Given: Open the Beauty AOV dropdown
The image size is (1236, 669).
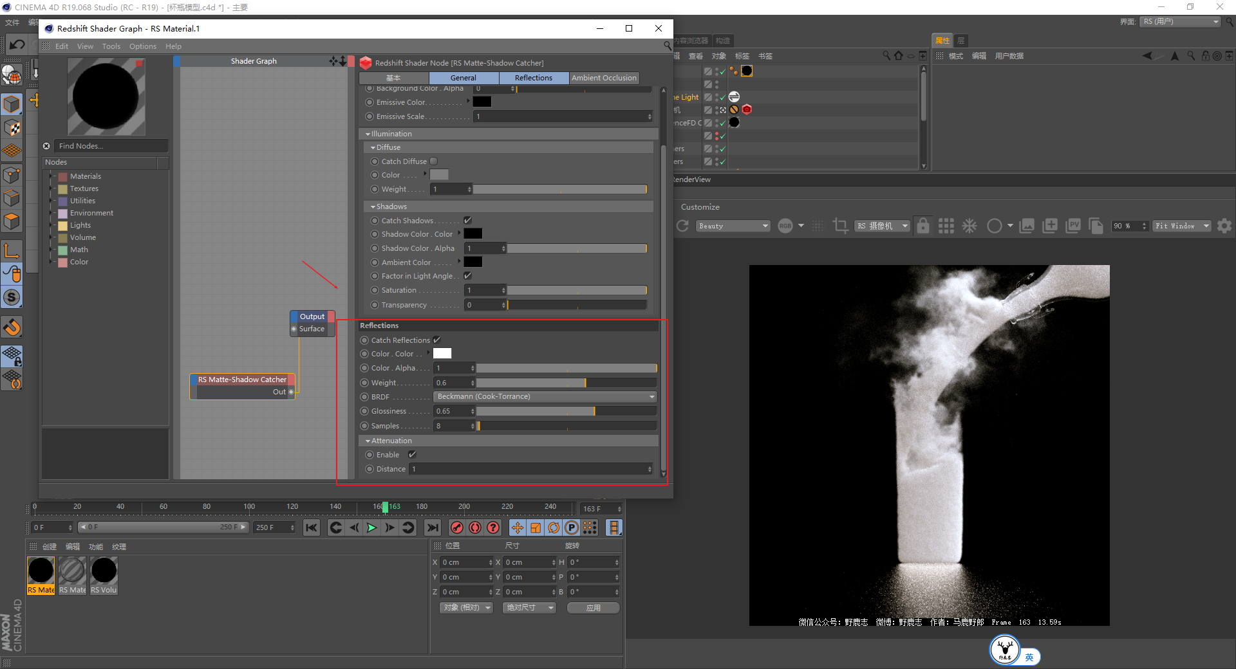Looking at the screenshot, I should click(733, 226).
